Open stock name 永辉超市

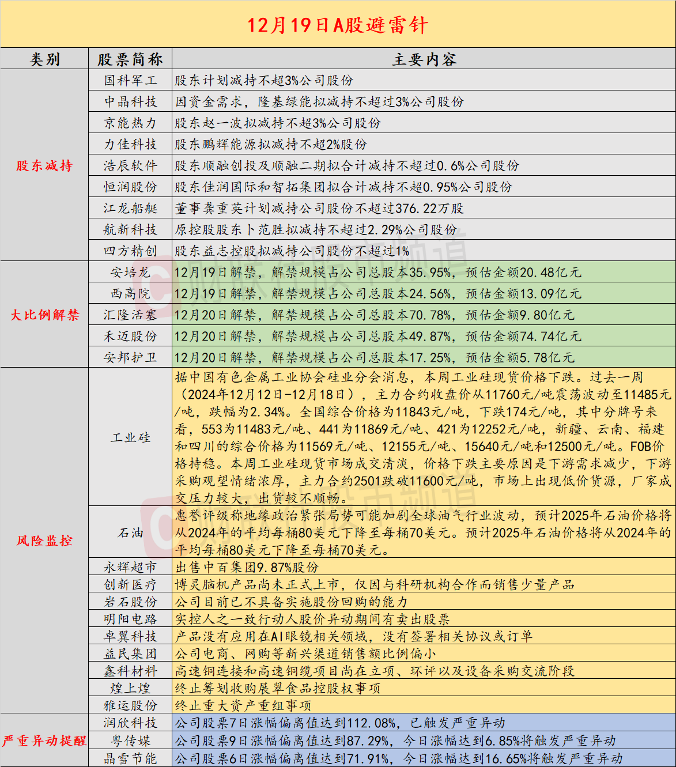pos(130,567)
